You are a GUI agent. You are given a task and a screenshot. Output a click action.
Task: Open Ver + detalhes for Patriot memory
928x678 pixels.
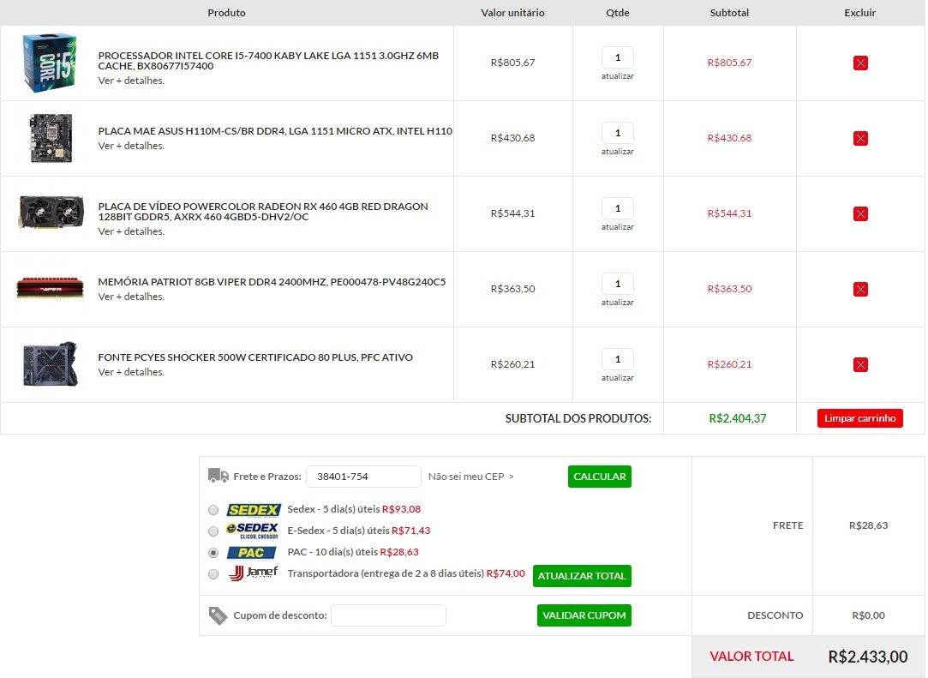pos(131,297)
